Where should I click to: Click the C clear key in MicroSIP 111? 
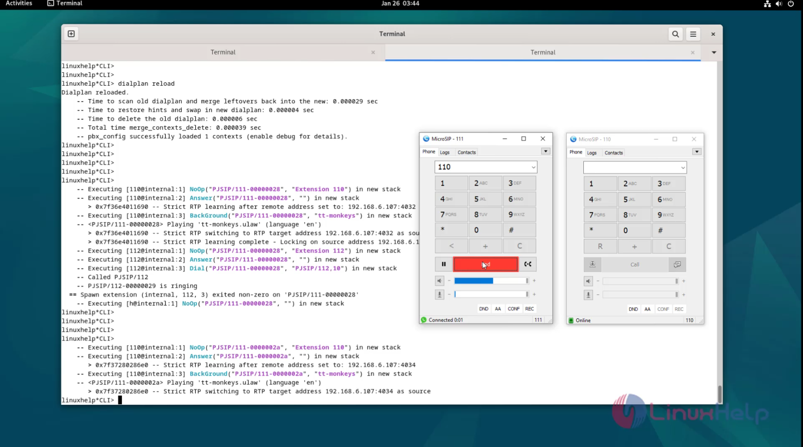click(519, 246)
